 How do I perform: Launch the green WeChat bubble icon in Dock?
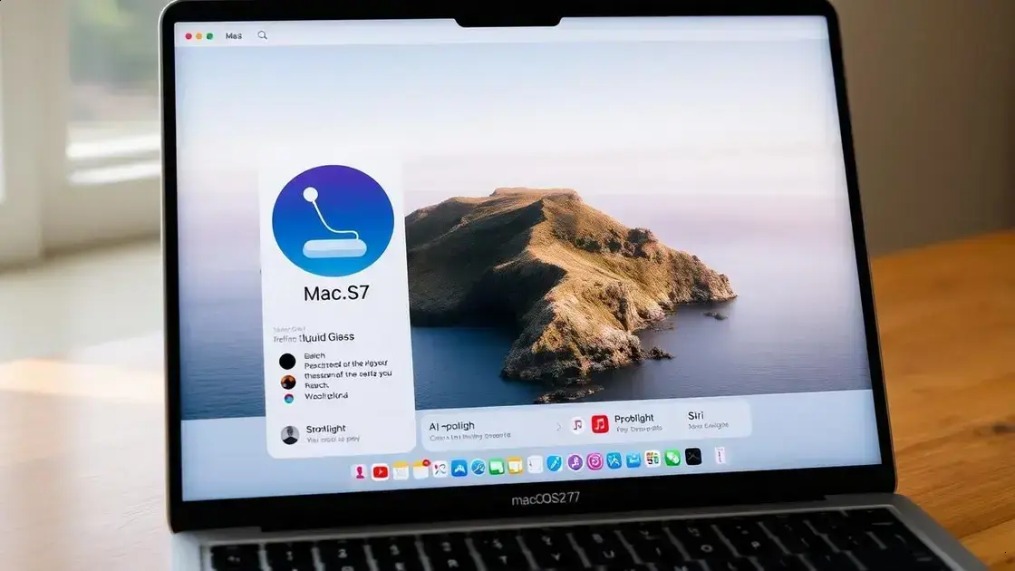tap(672, 459)
